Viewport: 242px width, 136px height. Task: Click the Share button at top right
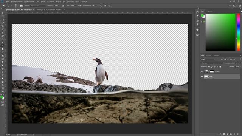[240, 6]
